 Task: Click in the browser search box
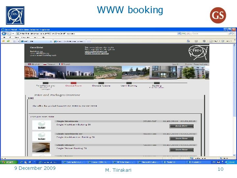(210, 34)
